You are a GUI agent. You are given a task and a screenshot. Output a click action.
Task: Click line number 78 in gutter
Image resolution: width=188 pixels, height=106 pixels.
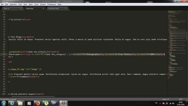(4, 39)
